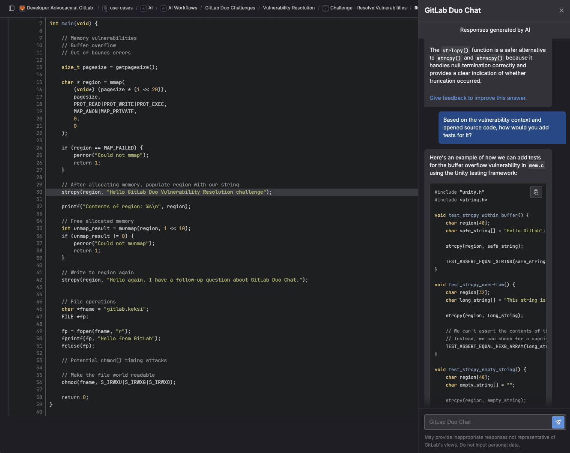
Task: Open the use-cases breadcrumb link
Action: coord(121,8)
